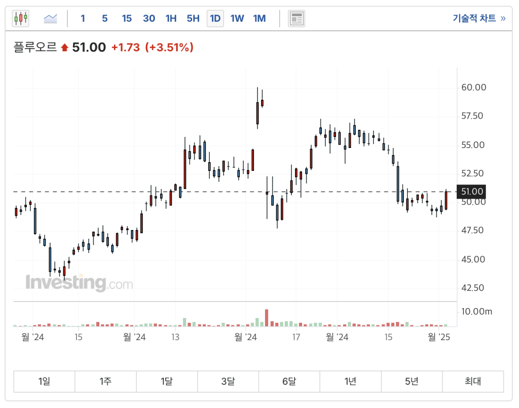Screen dimensions: 519x408
Task: Switch to the area chart icon
Action: pos(51,19)
